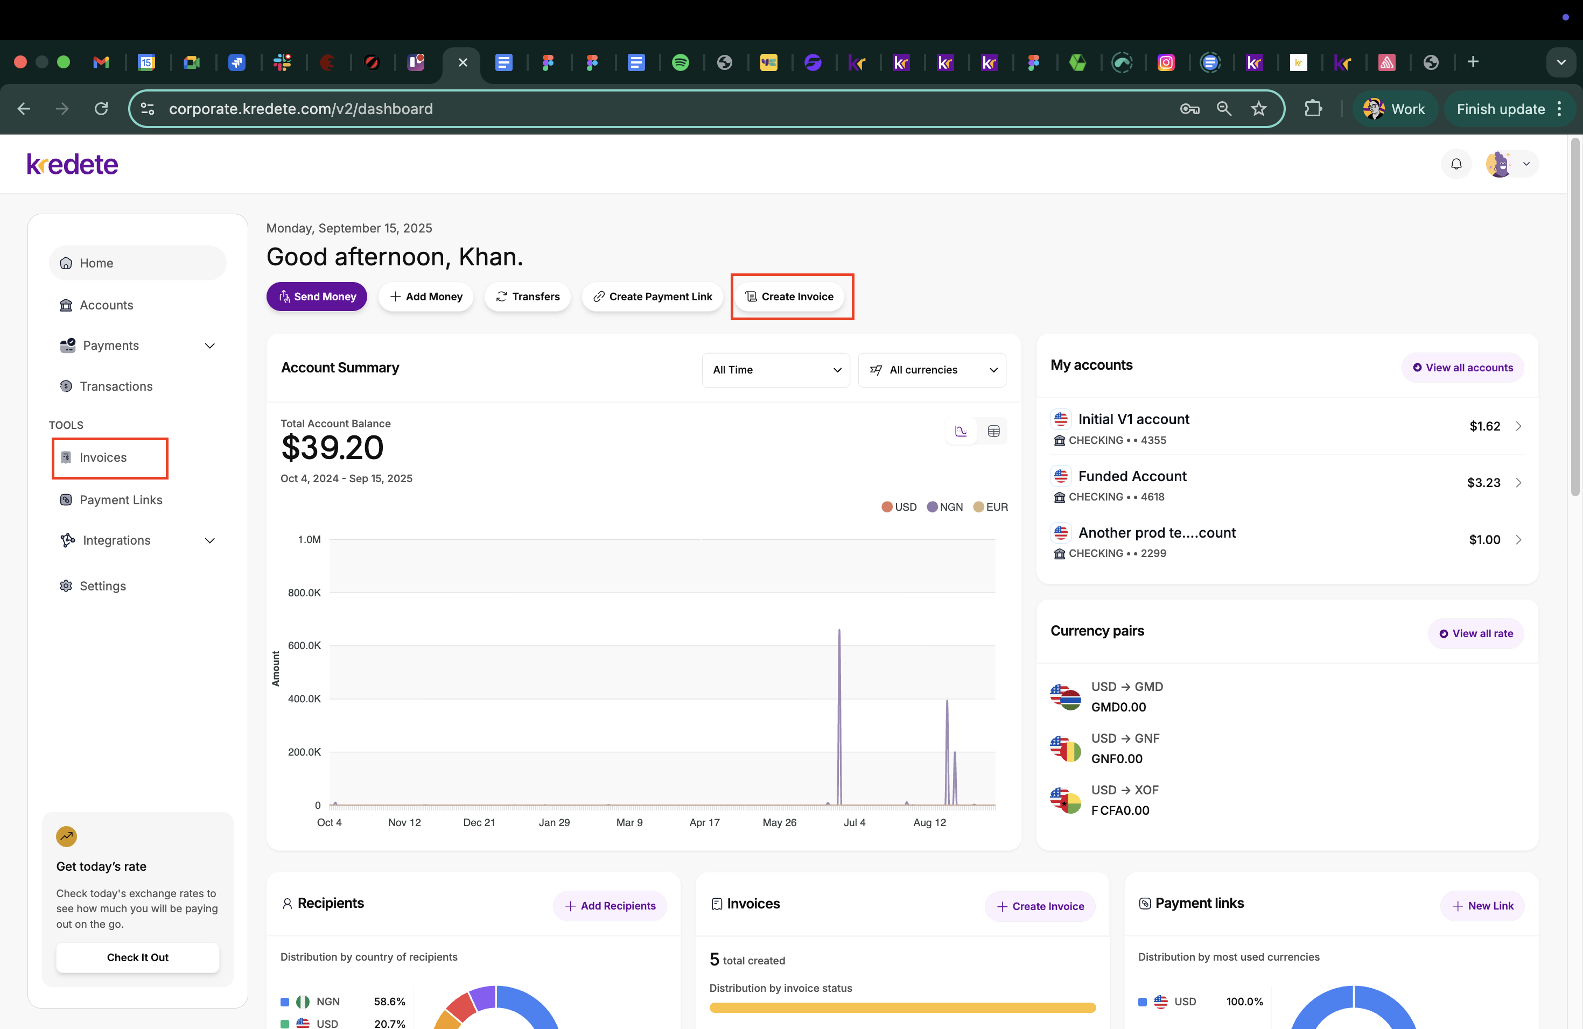Open All Time period dropdown
This screenshot has height=1029, width=1583.
pyautogui.click(x=775, y=370)
